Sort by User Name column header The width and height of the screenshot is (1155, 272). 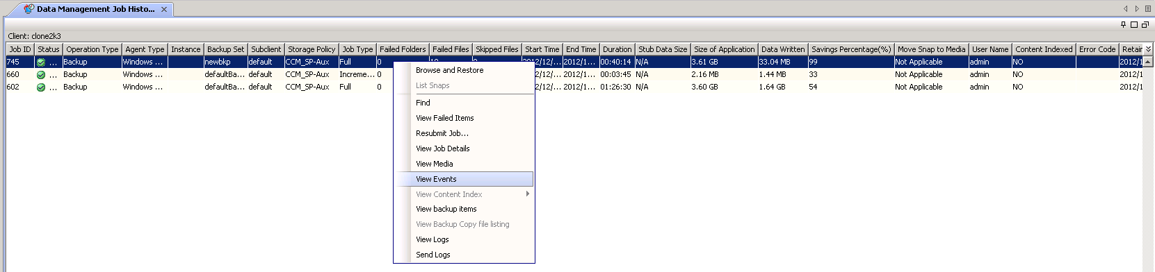(990, 49)
